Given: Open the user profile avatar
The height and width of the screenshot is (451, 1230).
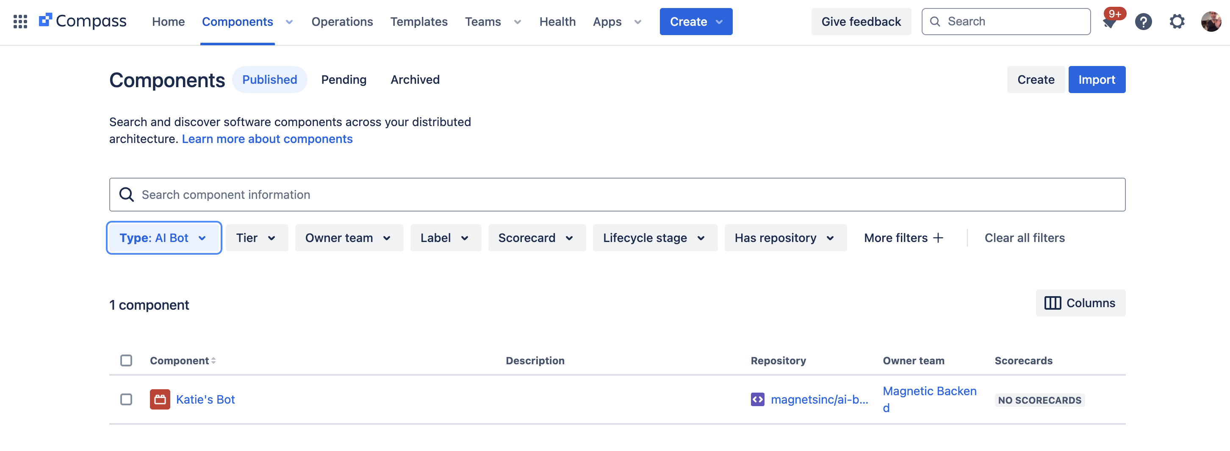Looking at the screenshot, I should point(1211,22).
